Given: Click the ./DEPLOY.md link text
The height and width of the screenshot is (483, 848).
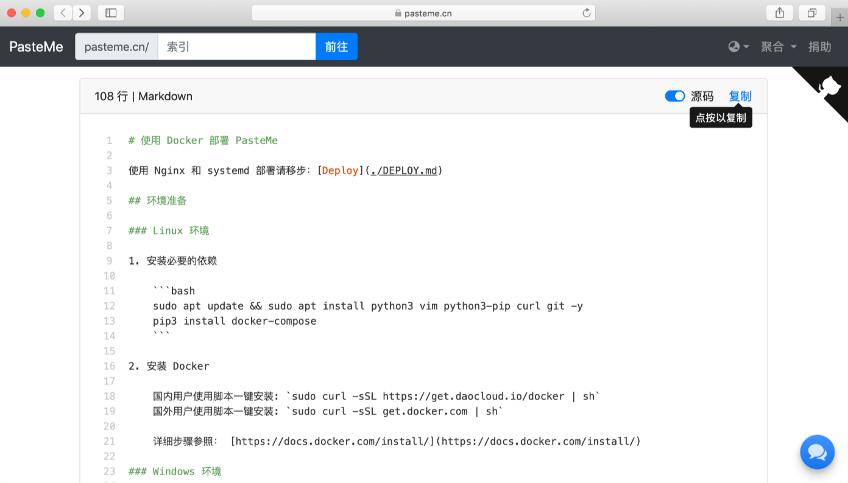Looking at the screenshot, I should point(404,170).
